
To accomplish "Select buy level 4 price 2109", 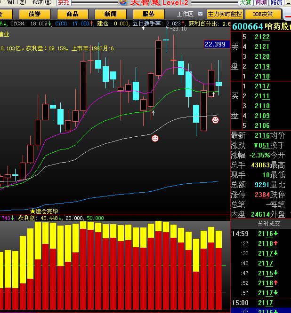I will click(x=262, y=116).
